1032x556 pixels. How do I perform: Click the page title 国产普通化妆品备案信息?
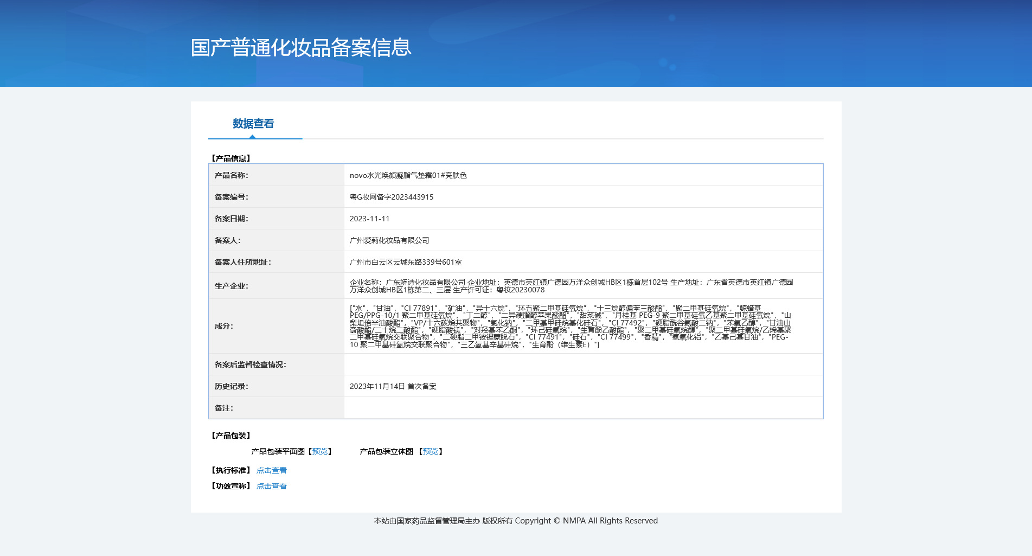301,48
